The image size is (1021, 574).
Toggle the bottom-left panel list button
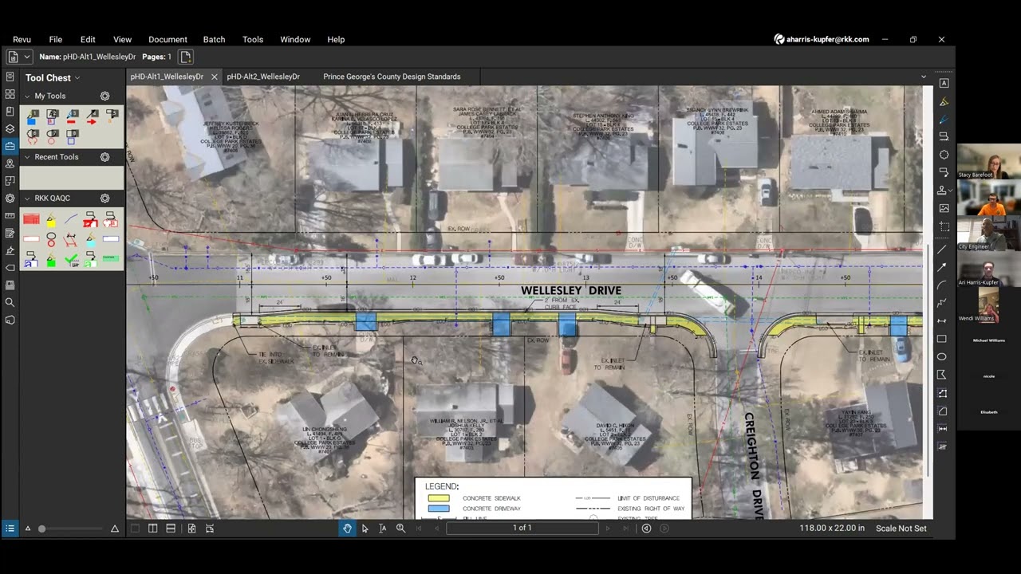pyautogui.click(x=10, y=528)
